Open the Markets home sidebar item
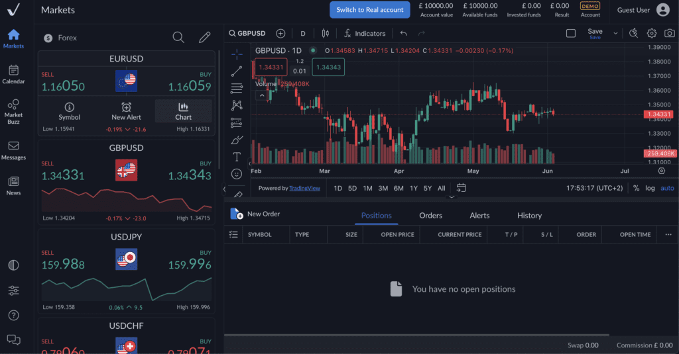This screenshot has height=354, width=679. (x=13, y=39)
